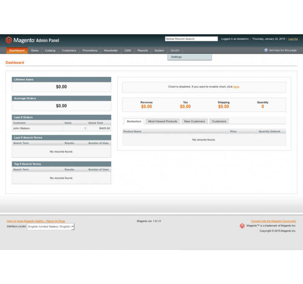
Task: Open the Customers menu in navigation bar
Action: [x=69, y=51]
